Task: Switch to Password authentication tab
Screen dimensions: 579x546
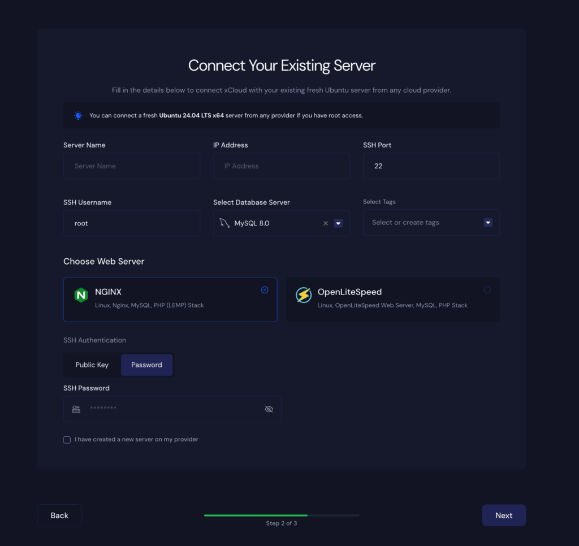Action: 147,365
